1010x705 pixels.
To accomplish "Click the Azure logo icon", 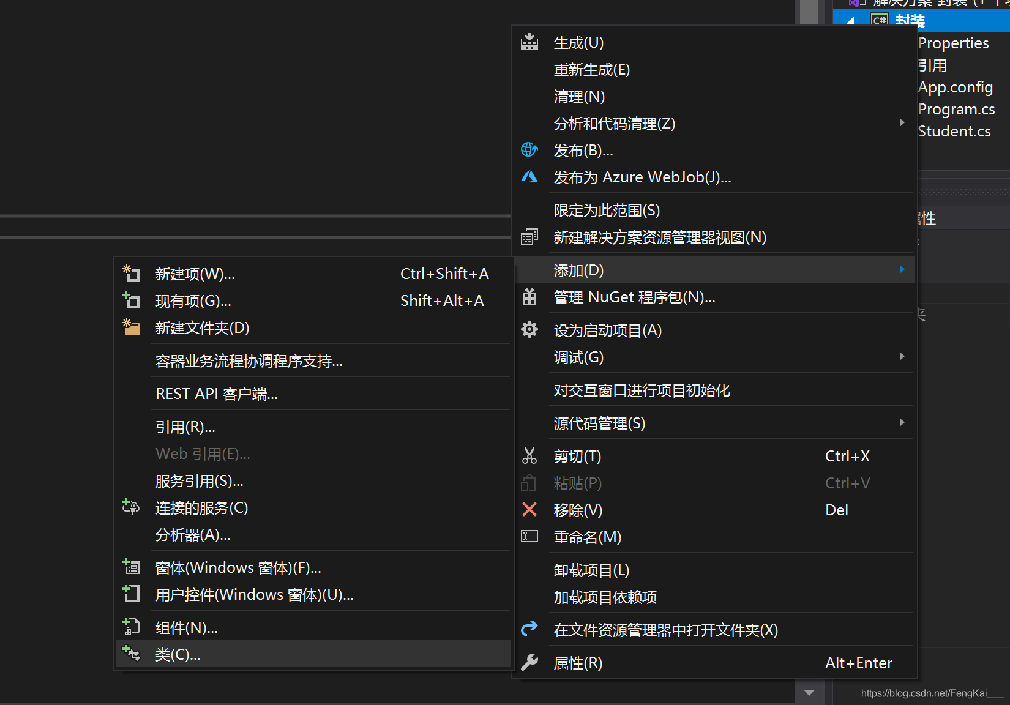I will tap(529, 177).
